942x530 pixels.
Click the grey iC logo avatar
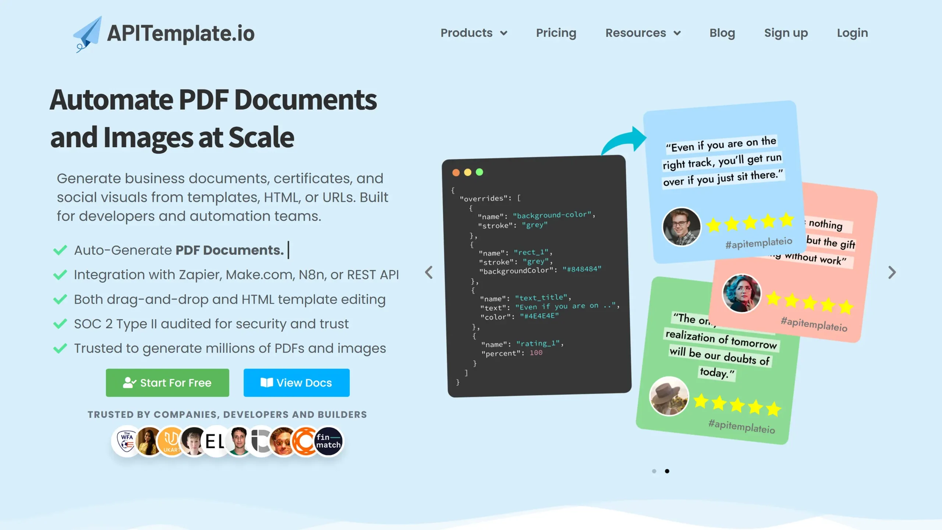pyautogui.click(x=261, y=441)
